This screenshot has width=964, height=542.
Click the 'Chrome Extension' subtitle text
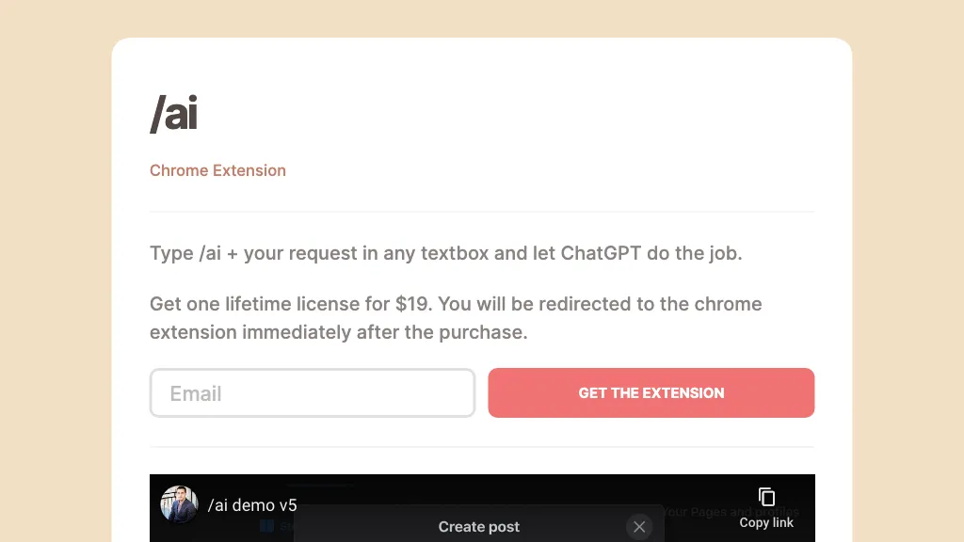217,170
